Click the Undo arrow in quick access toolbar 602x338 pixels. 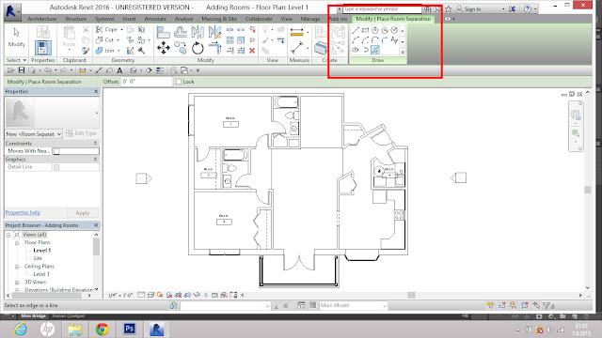(x=48, y=70)
